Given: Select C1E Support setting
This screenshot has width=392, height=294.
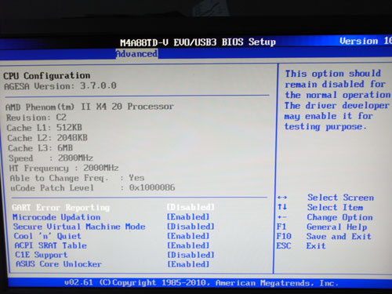Looking at the screenshot, I should [x=42, y=255].
